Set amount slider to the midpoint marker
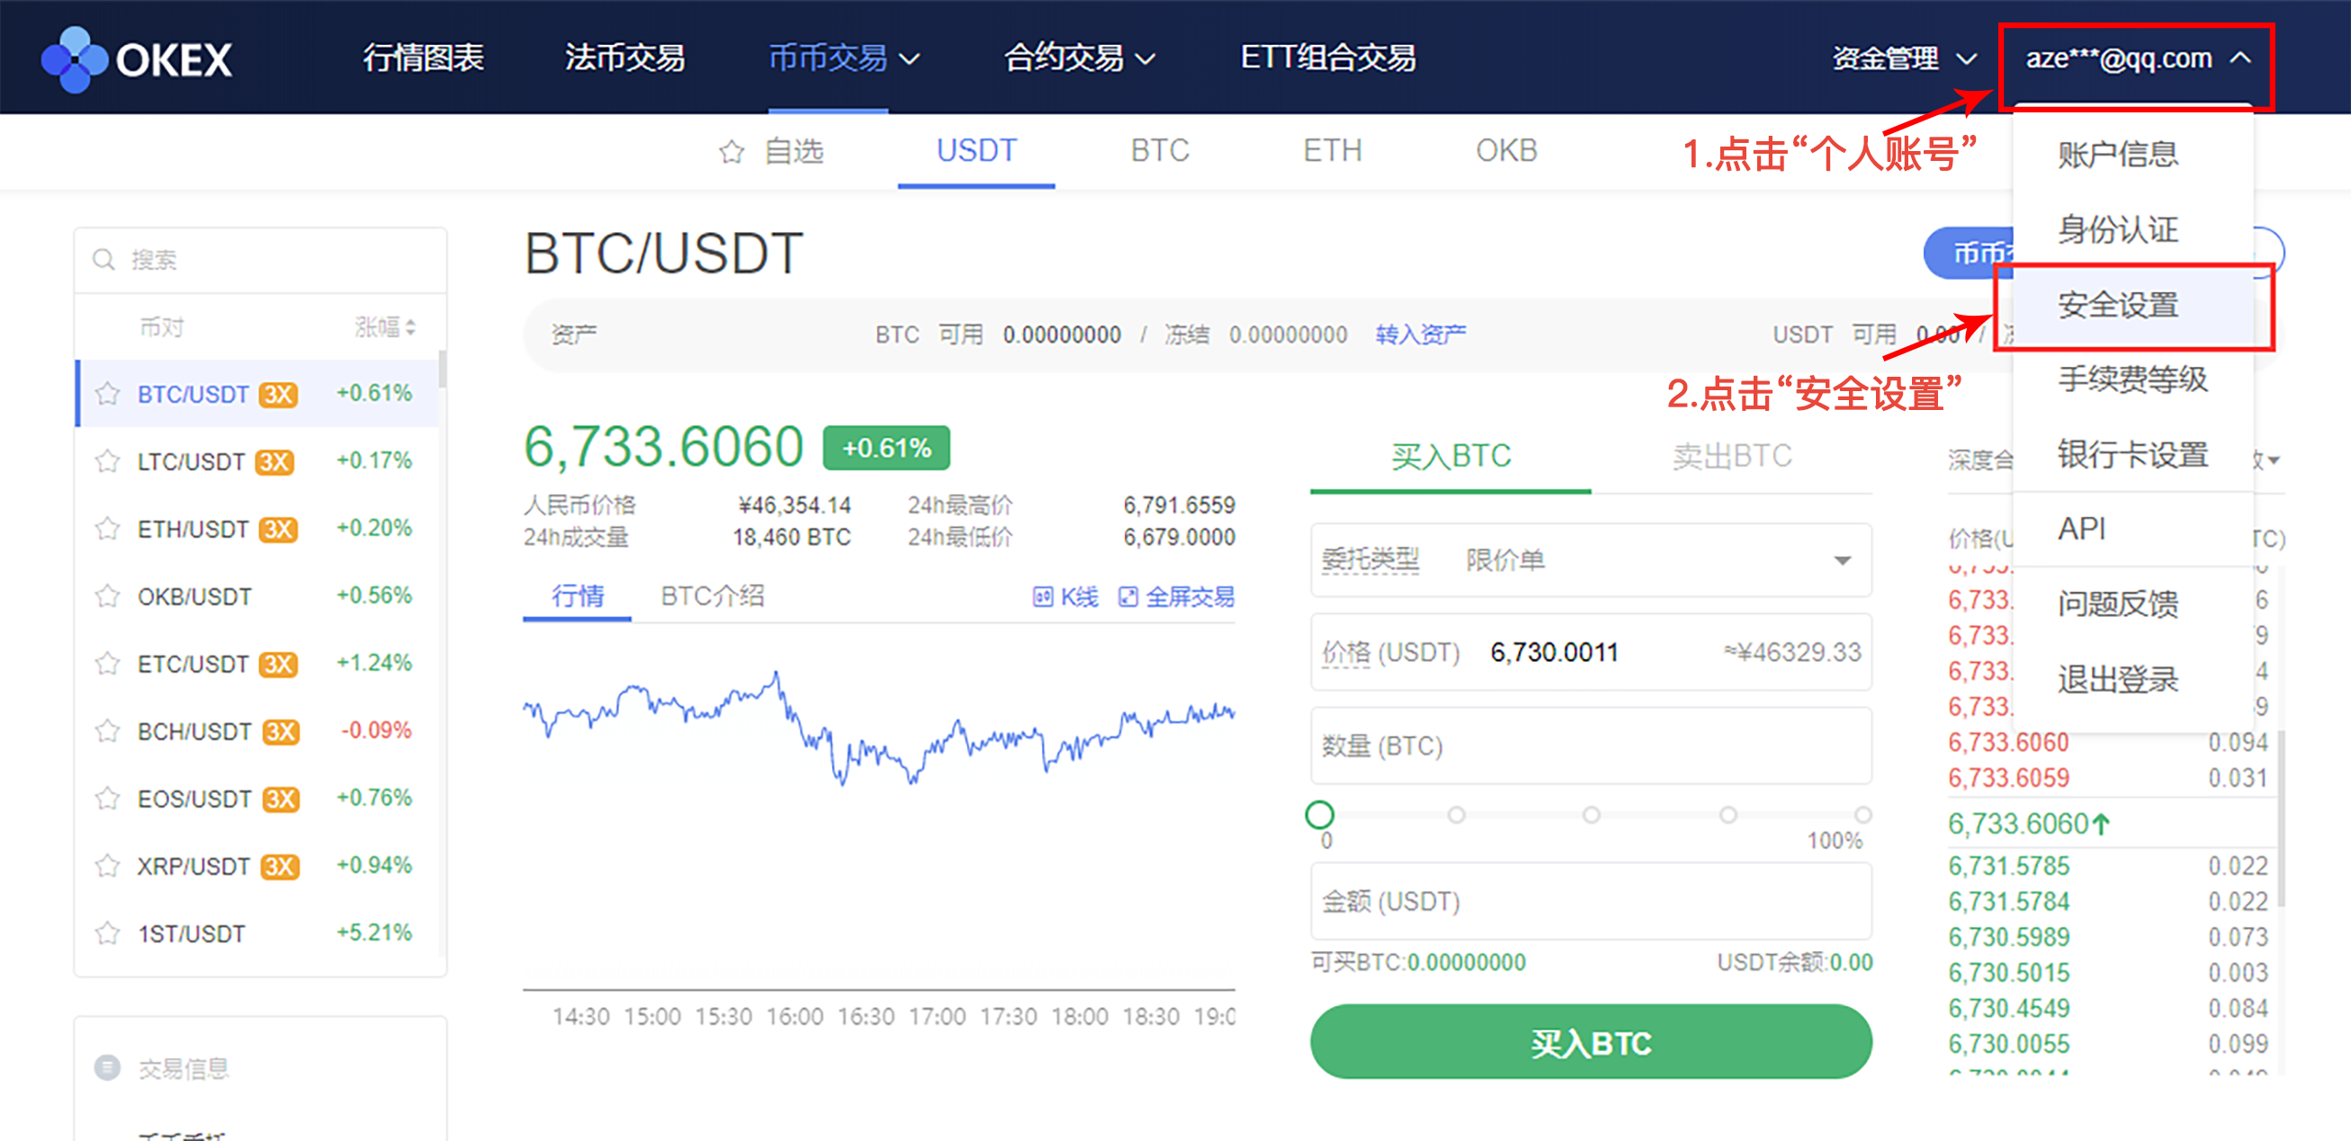Image resolution: width=2351 pixels, height=1141 pixels. tap(1592, 815)
